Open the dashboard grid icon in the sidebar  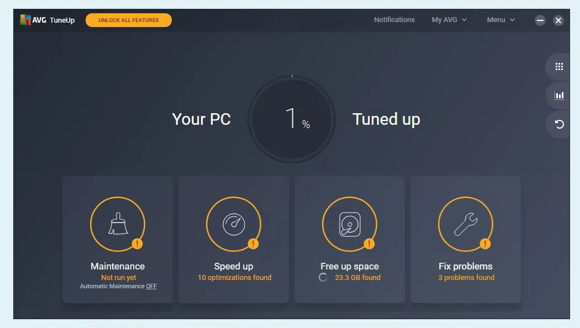tap(558, 66)
